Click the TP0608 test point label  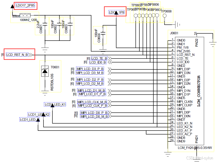coord(166,11)
